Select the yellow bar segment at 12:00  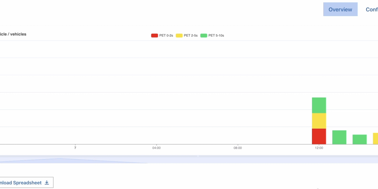[x=319, y=121]
